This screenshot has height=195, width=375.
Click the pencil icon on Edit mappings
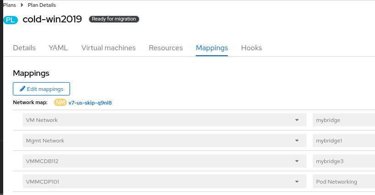point(22,89)
